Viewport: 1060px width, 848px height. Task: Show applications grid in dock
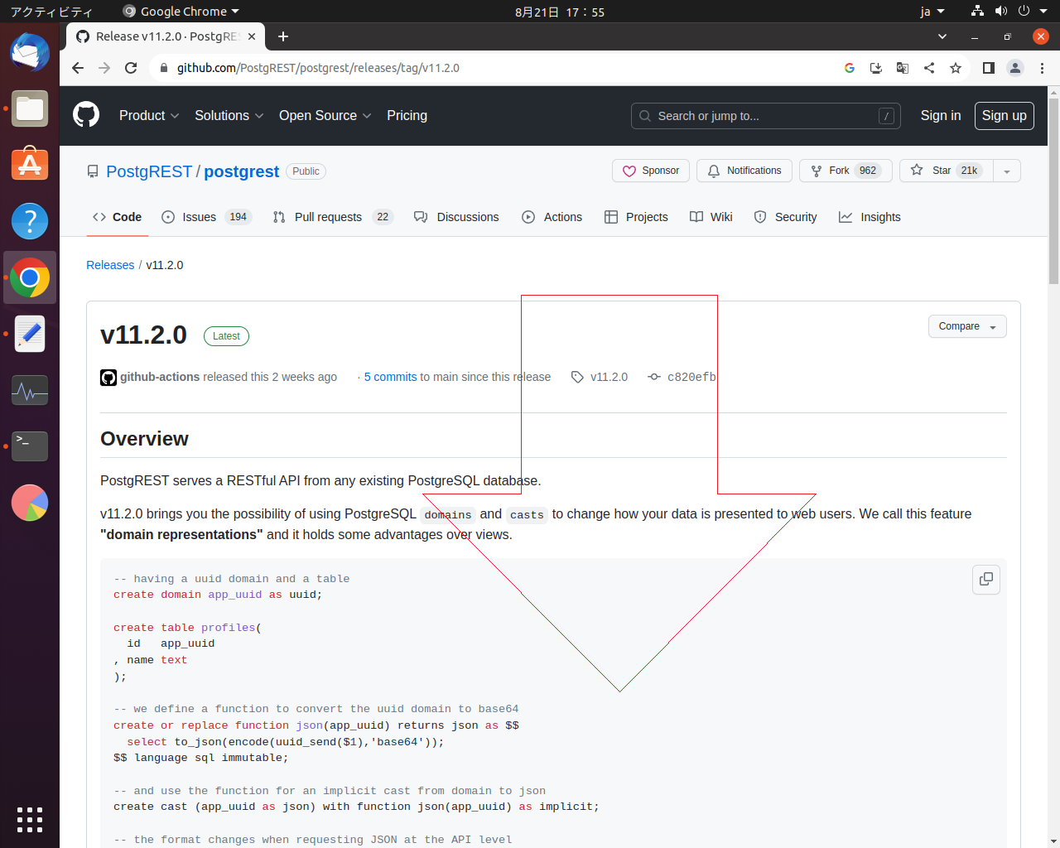[x=30, y=819]
